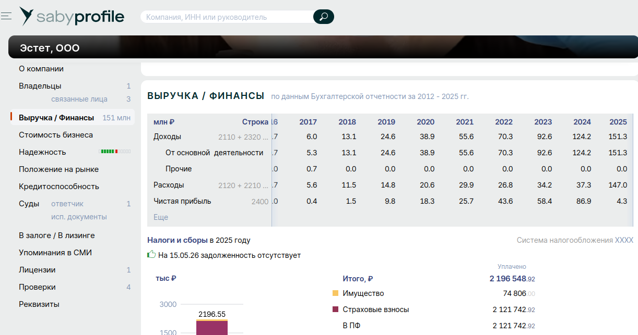Click the Доходы row label
This screenshot has width=638, height=335.
168,137
